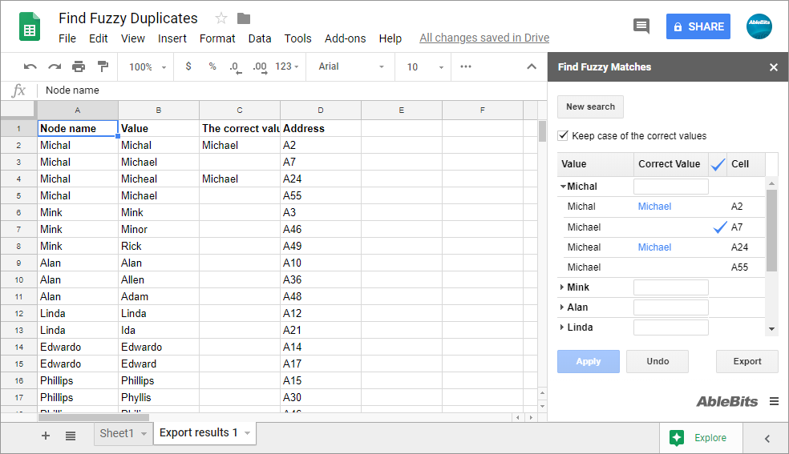The height and width of the screenshot is (454, 789).
Task: Open the View menu
Action: point(133,38)
